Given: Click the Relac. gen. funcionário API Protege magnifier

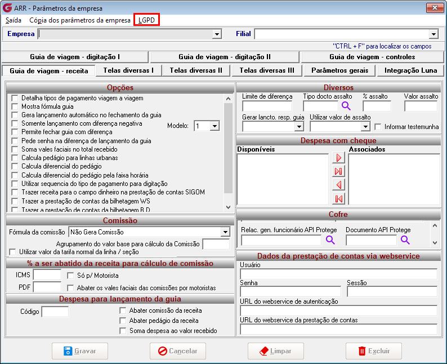Looking at the screenshot, I should pos(330,240).
